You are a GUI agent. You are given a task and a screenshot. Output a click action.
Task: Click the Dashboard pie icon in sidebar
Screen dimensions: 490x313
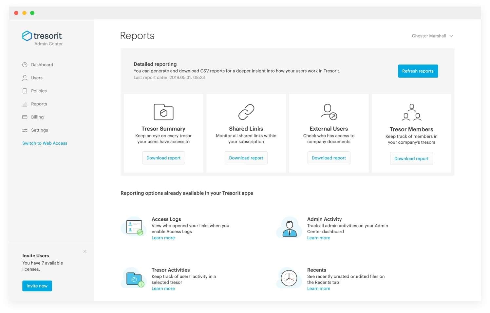(x=25, y=65)
